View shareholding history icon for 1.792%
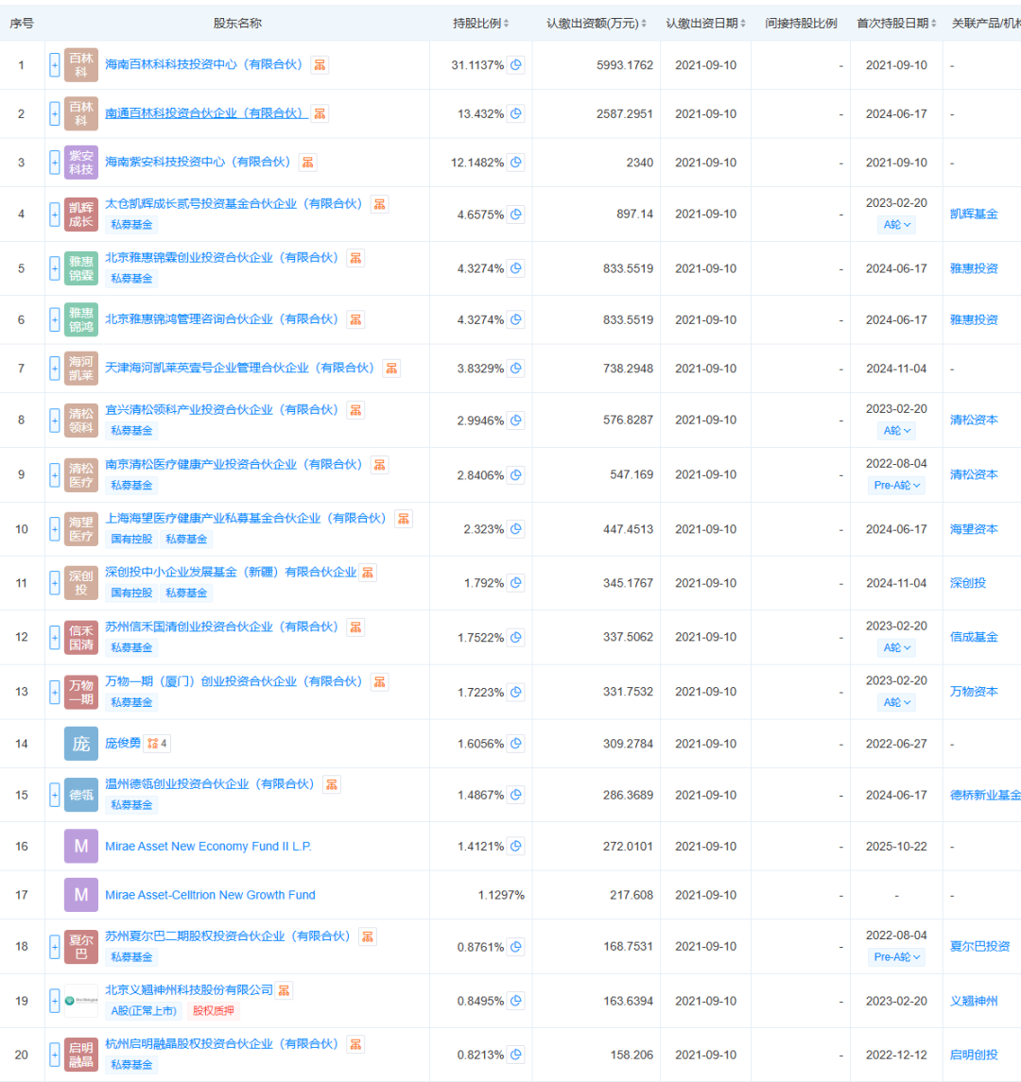The image size is (1021, 1082). (515, 583)
